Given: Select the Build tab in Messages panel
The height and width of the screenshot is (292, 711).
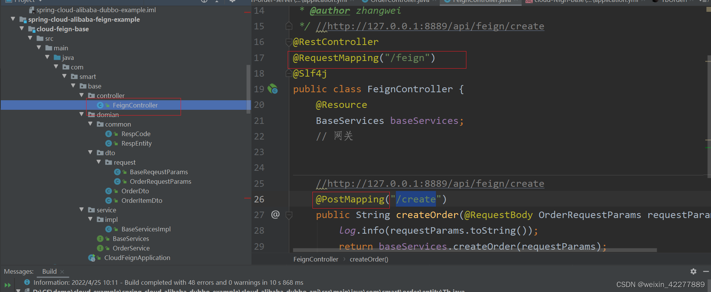Looking at the screenshot, I should tap(50, 271).
